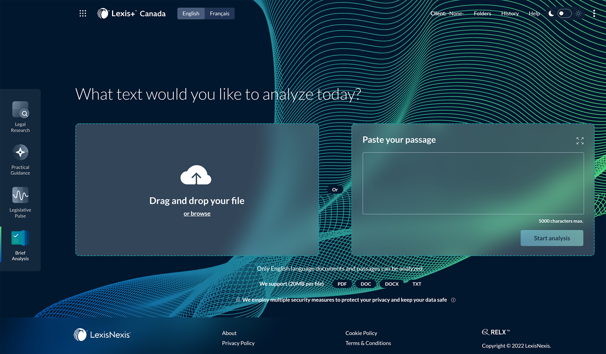
Task: Click the 'Or' separator badge
Action: click(335, 189)
